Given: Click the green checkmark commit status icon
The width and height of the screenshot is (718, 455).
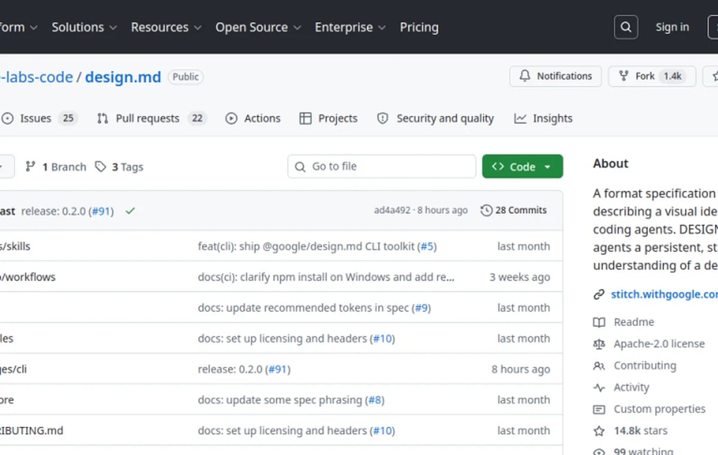Looking at the screenshot, I should [x=130, y=211].
